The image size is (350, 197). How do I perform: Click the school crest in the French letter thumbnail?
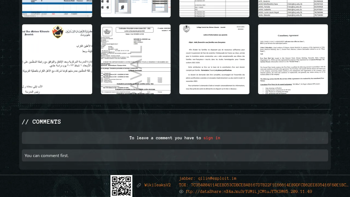point(186,28)
